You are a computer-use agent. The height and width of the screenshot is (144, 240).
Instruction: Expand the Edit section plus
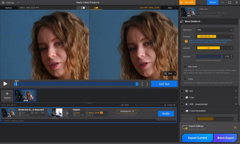coord(236,91)
